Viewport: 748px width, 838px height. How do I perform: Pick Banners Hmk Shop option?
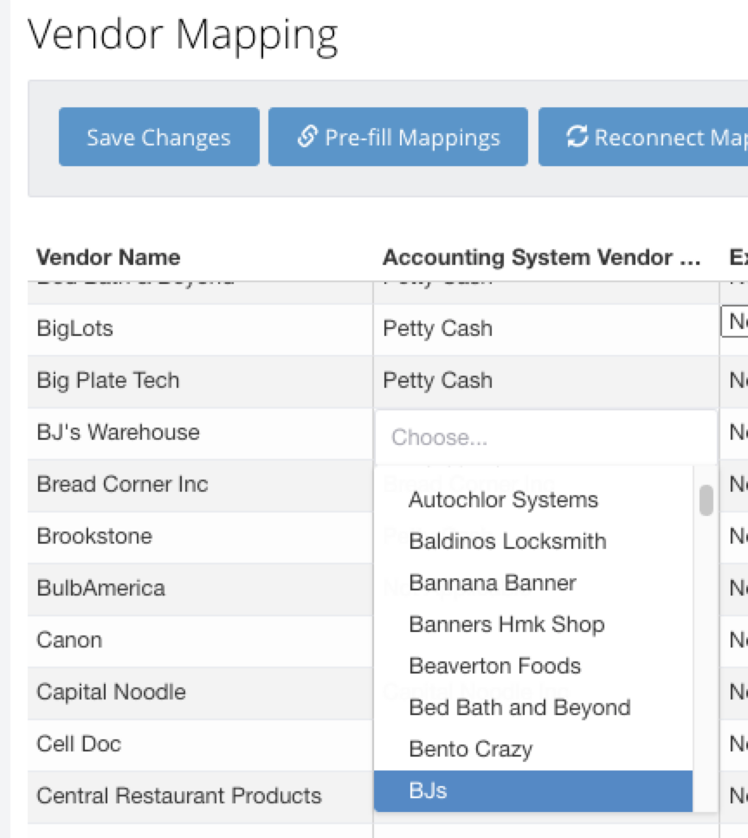(x=506, y=624)
